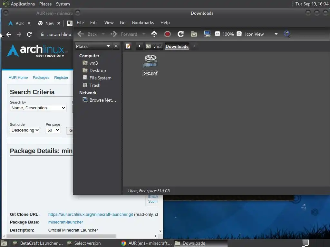Click the Chrome address bar lock icon
Image resolution: width=330 pixels, height=247 pixels.
(x=42, y=34)
